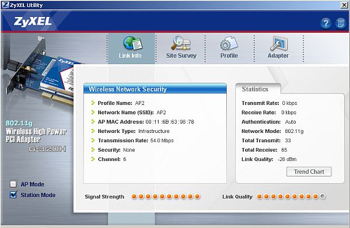Image resolution: width=350 pixels, height=228 pixels.
Task: Click the Total Transmit 33 value
Action: 288,141
